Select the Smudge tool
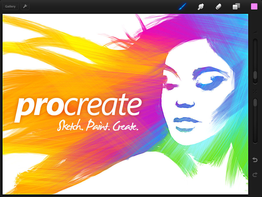Screen dimensions: 262x197 (201, 7)
